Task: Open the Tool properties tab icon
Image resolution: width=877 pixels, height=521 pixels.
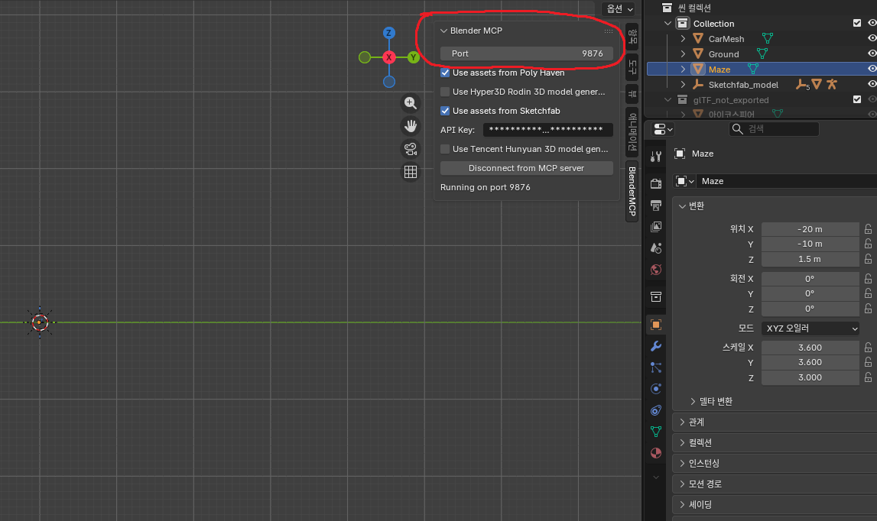Action: point(655,157)
